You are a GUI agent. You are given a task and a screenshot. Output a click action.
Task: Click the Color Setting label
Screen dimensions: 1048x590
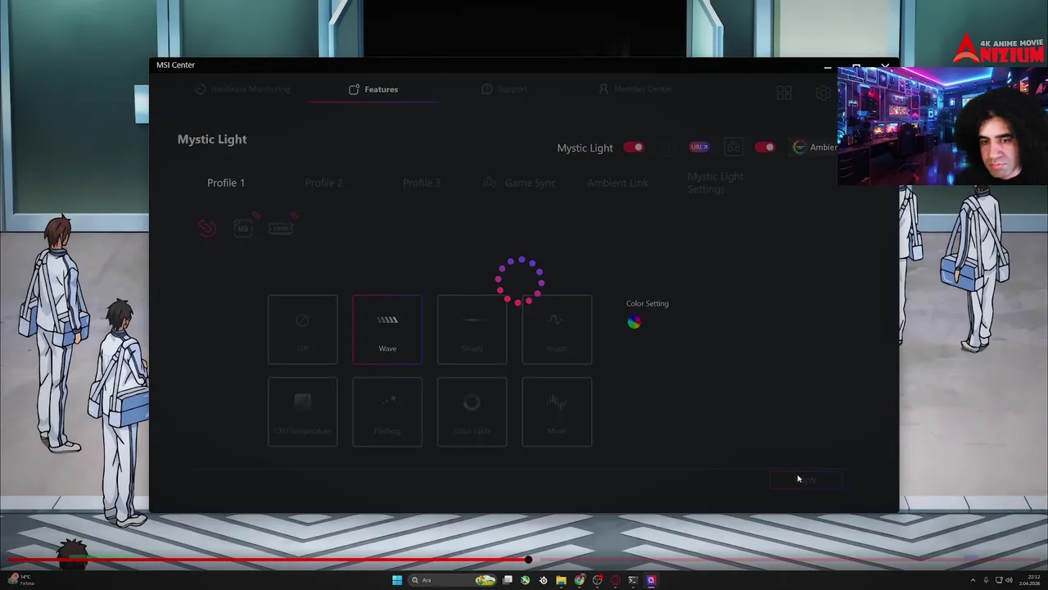[x=648, y=303]
